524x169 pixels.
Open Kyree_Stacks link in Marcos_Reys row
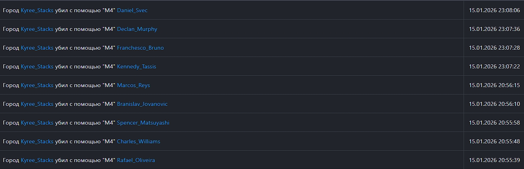[x=37, y=86]
